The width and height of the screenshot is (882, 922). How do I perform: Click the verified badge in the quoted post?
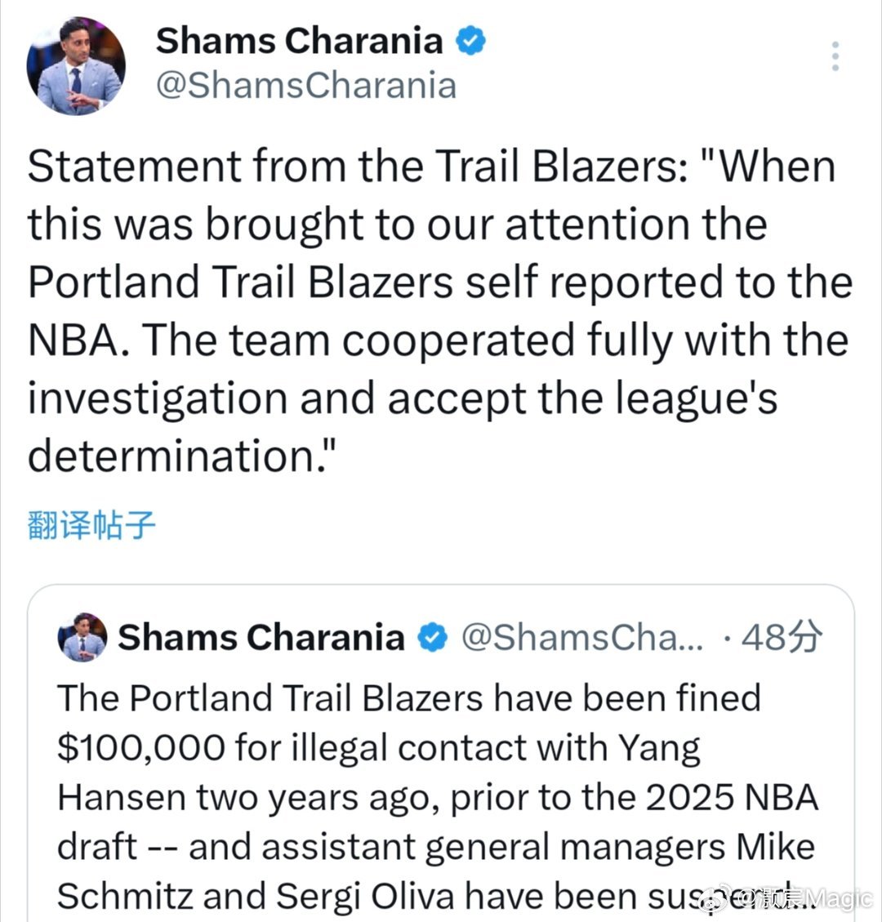coord(431,638)
